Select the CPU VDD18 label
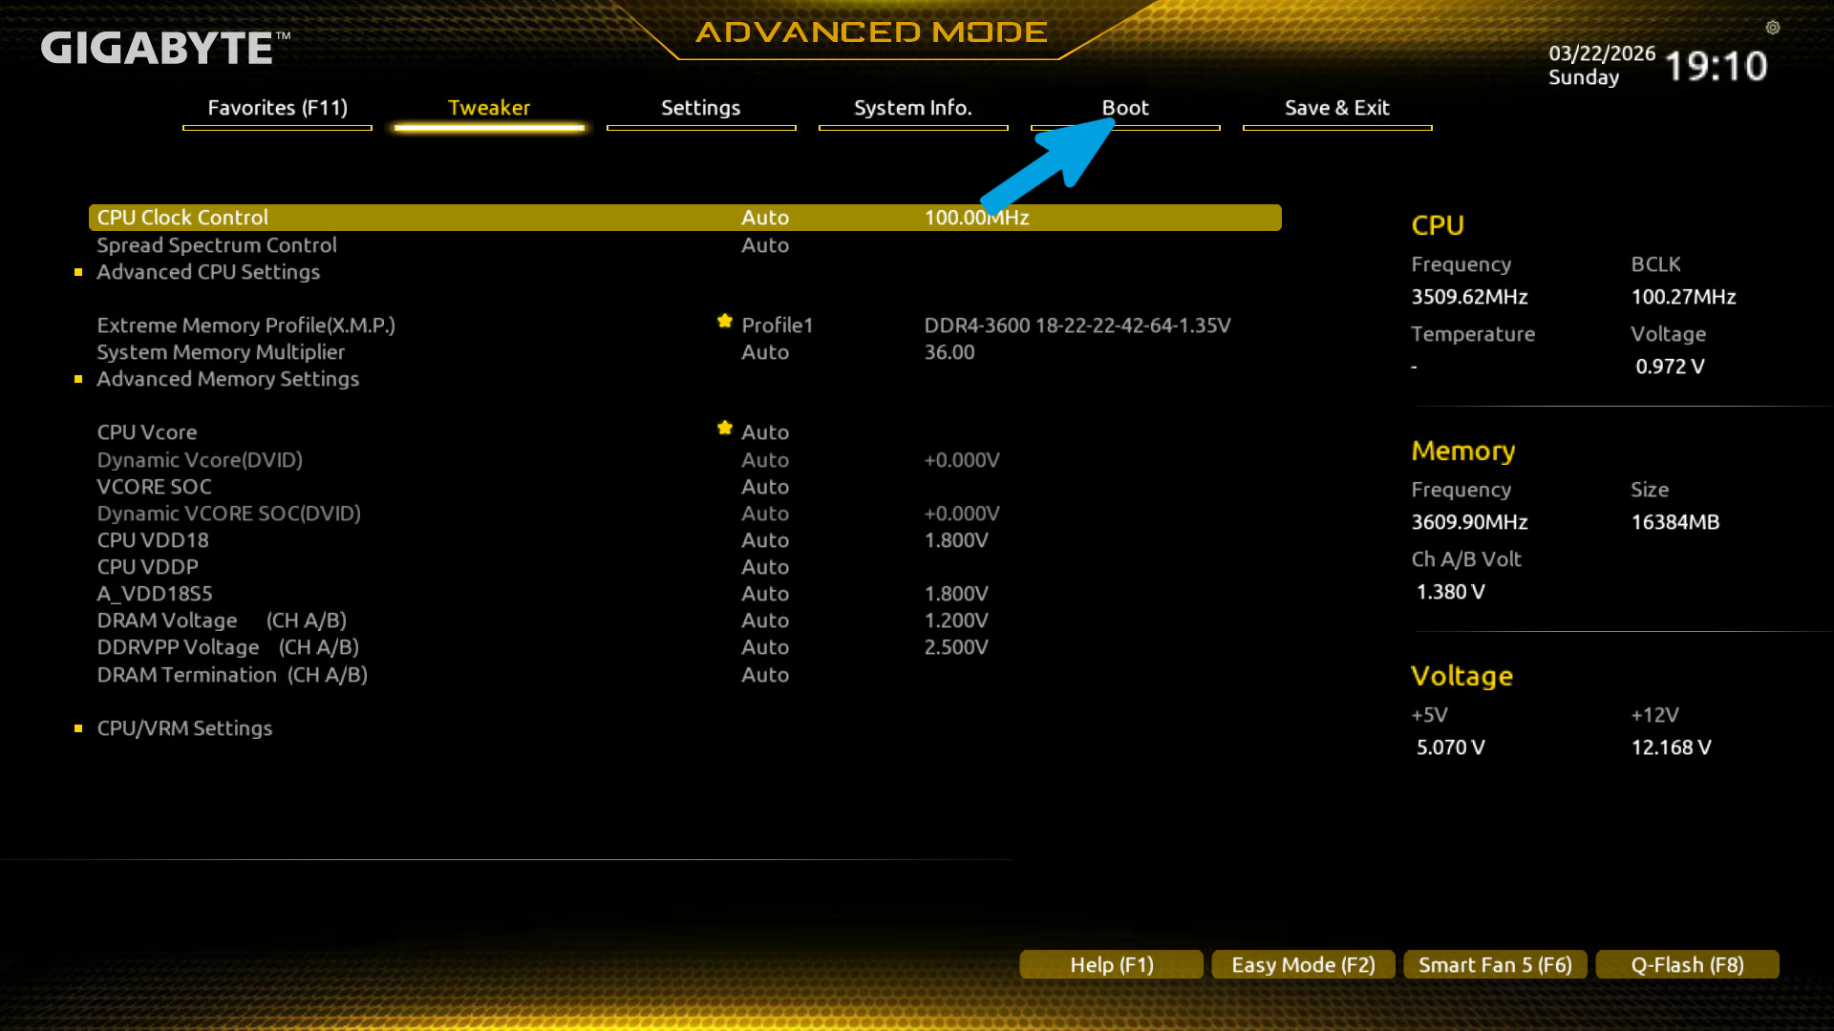1834x1031 pixels. [x=153, y=540]
